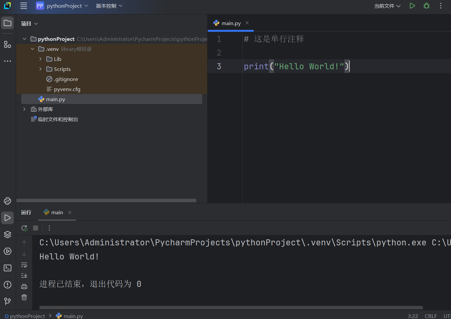451x319 pixels.
Task: Switch to the main.py editor tab
Action: click(x=231, y=23)
